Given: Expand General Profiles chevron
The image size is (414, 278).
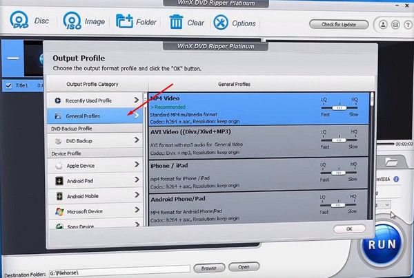Looking at the screenshot, I should click(x=137, y=116).
